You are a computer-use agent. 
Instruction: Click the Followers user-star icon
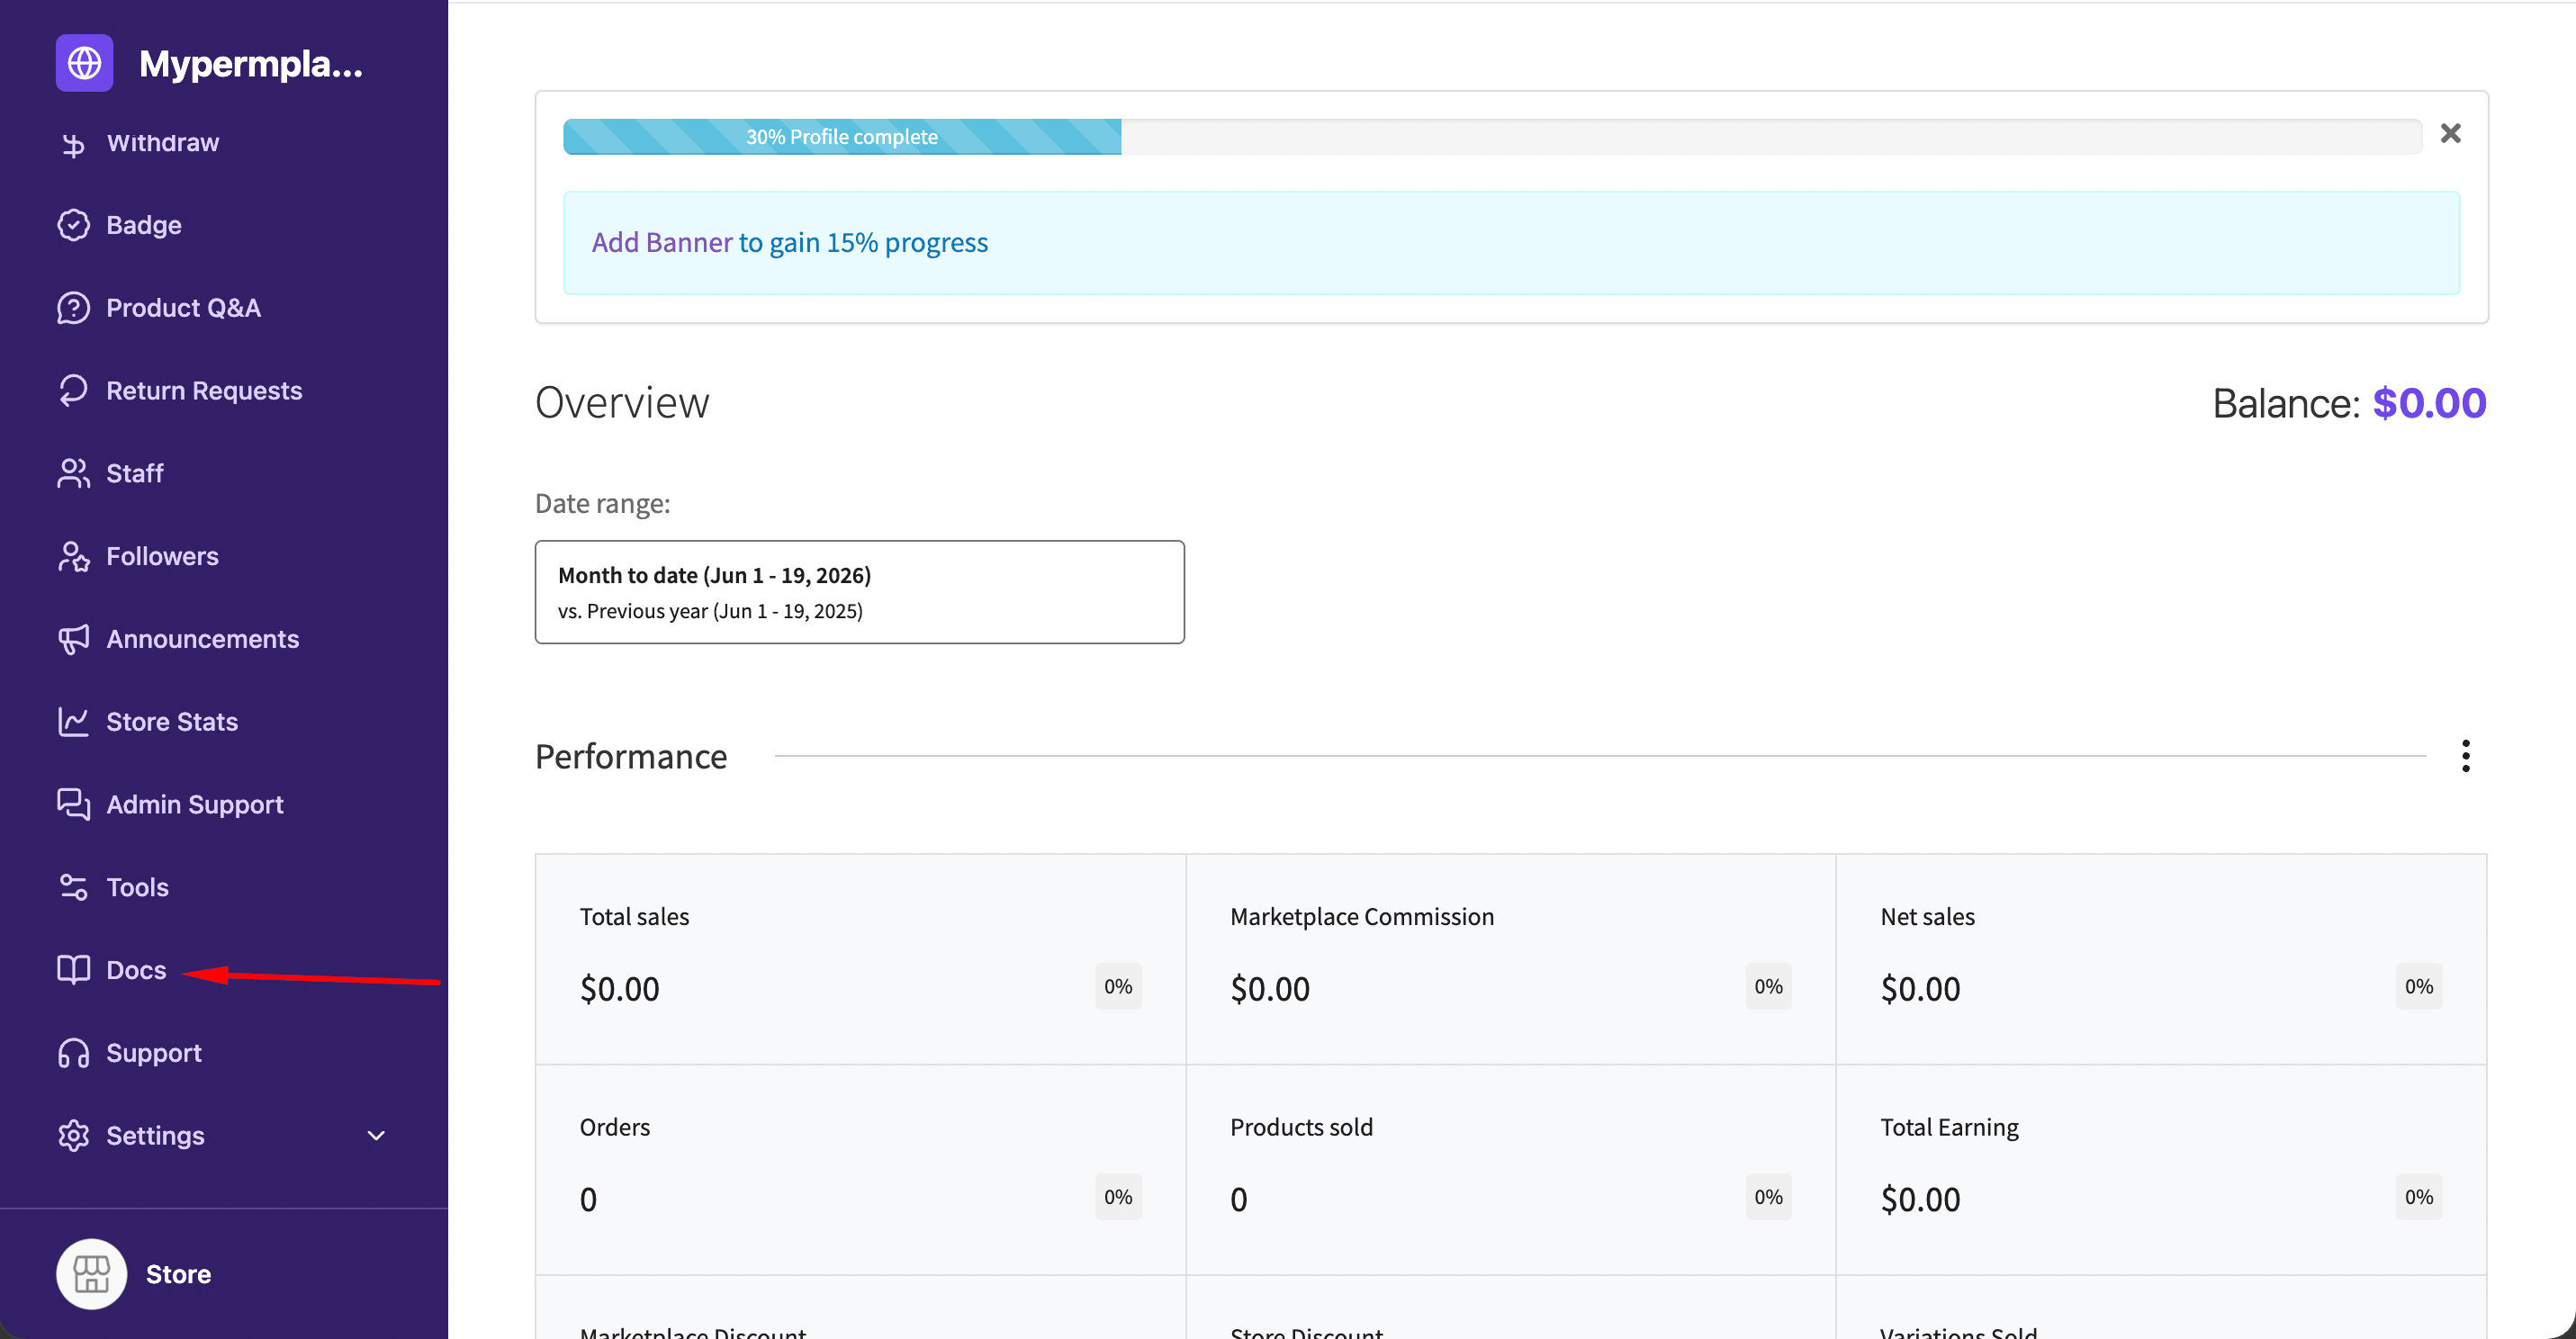[73, 556]
